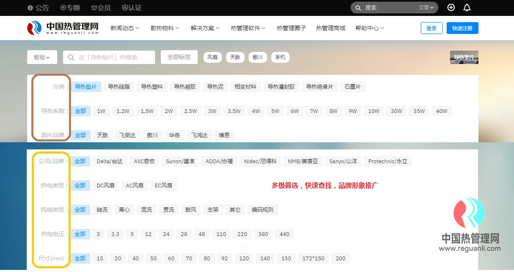
Task: Filter power type by EC风扇
Action: point(163,185)
